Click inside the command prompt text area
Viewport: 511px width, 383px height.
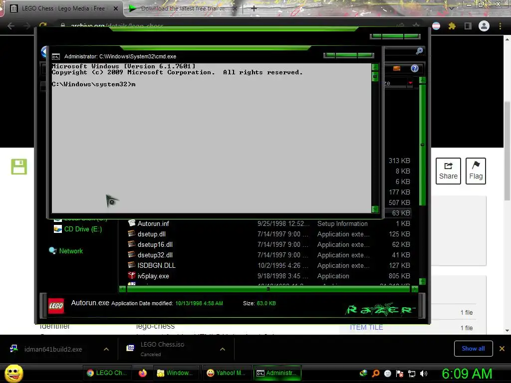pyautogui.click(x=211, y=138)
